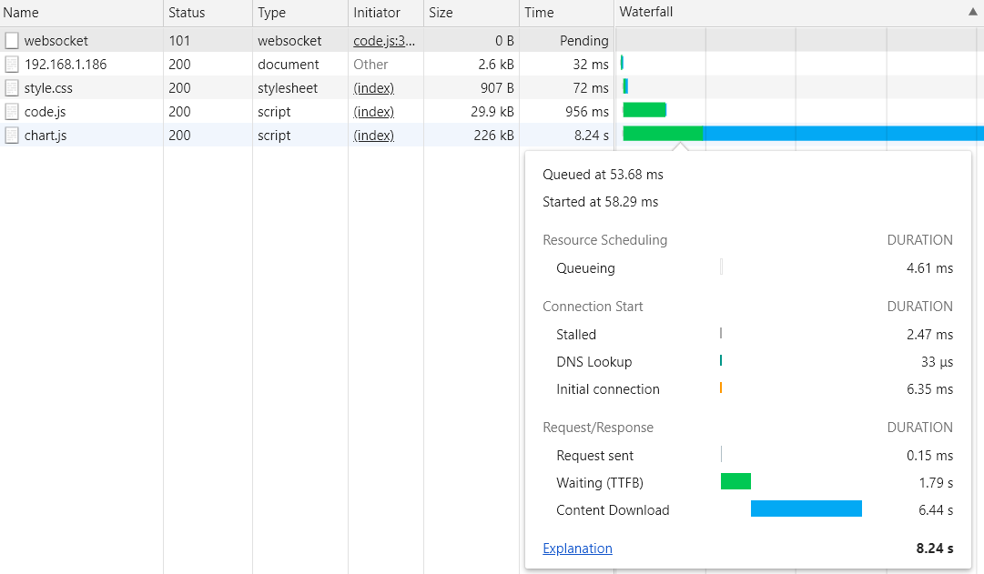The image size is (984, 574).
Task: Click the code.js green waterfall bar
Action: click(644, 110)
